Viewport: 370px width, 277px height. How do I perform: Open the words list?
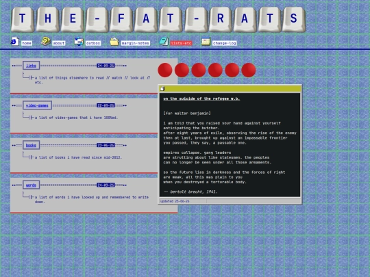tap(31, 185)
